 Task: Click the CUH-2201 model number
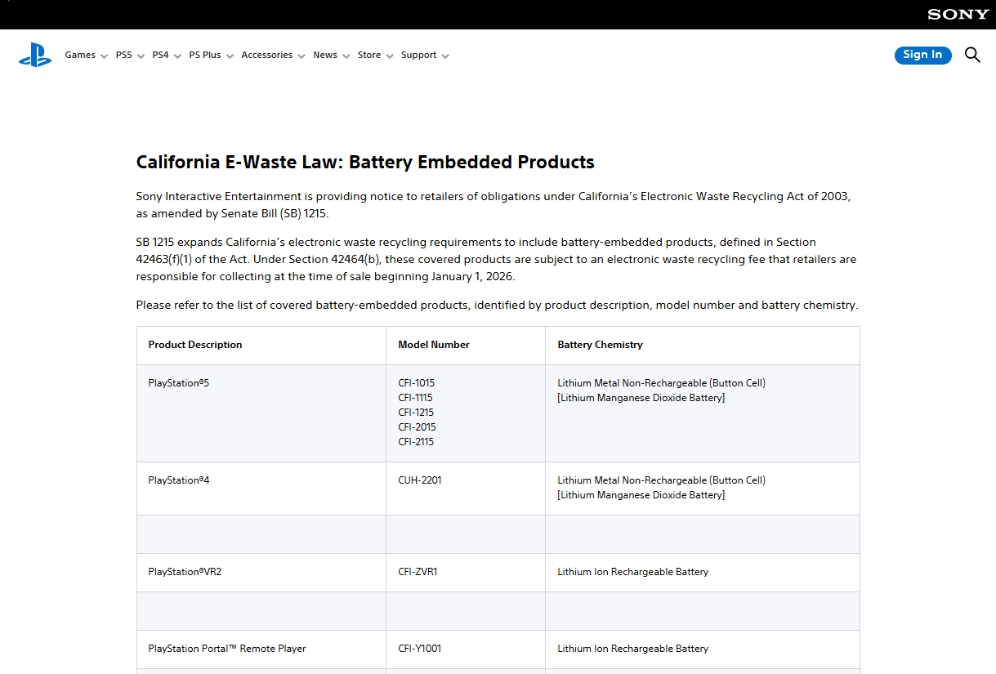click(x=420, y=480)
